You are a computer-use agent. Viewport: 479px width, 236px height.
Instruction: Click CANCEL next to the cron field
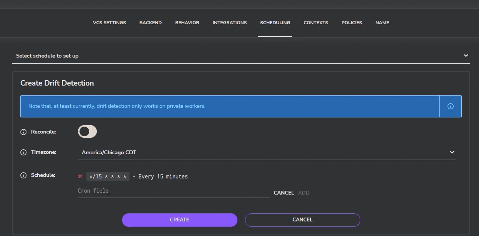click(x=284, y=192)
